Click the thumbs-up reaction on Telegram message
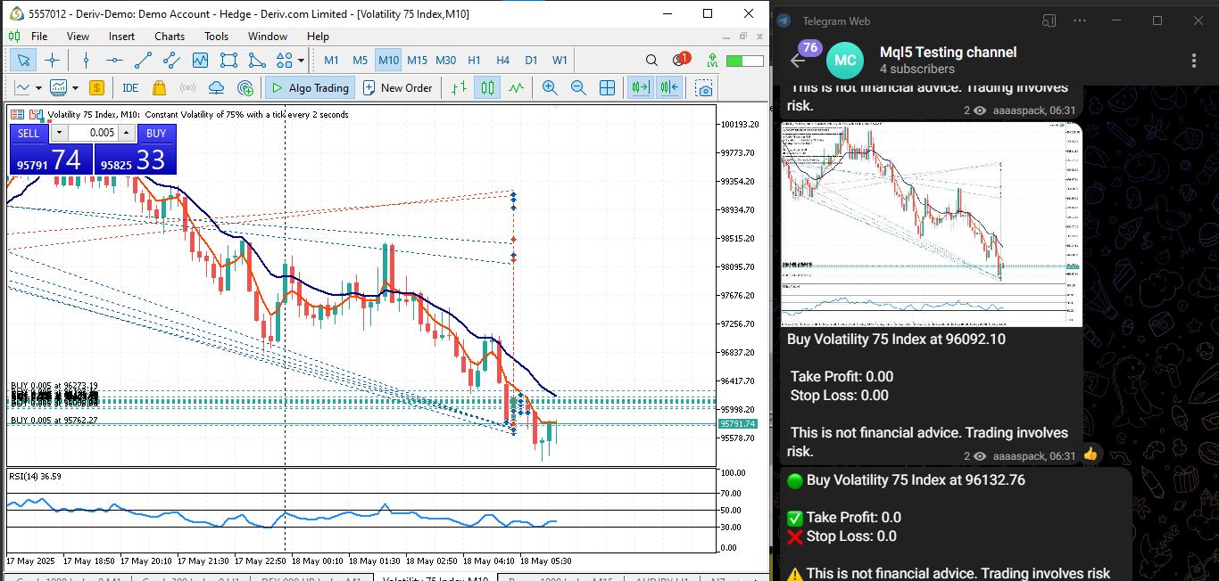Screen dimensions: 1219x581 click(1090, 454)
